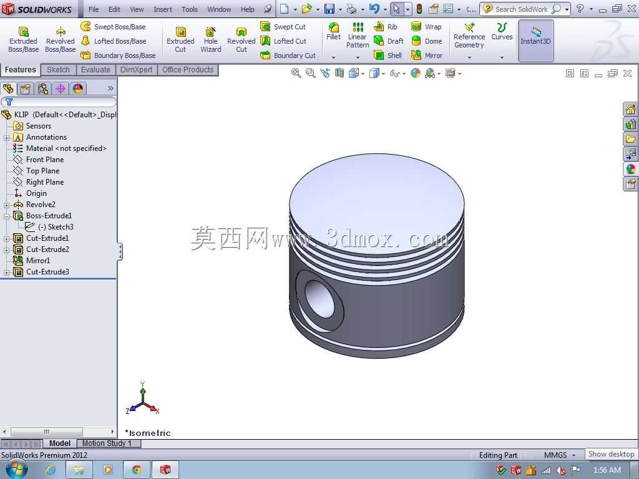Image resolution: width=639 pixels, height=479 pixels.
Task: Activate Extruded Cut tool
Action: (180, 39)
